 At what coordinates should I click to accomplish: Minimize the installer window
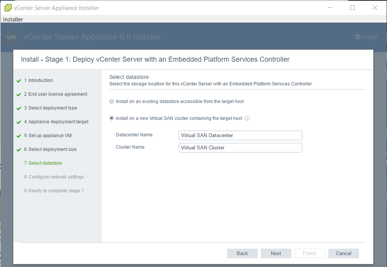point(330,8)
